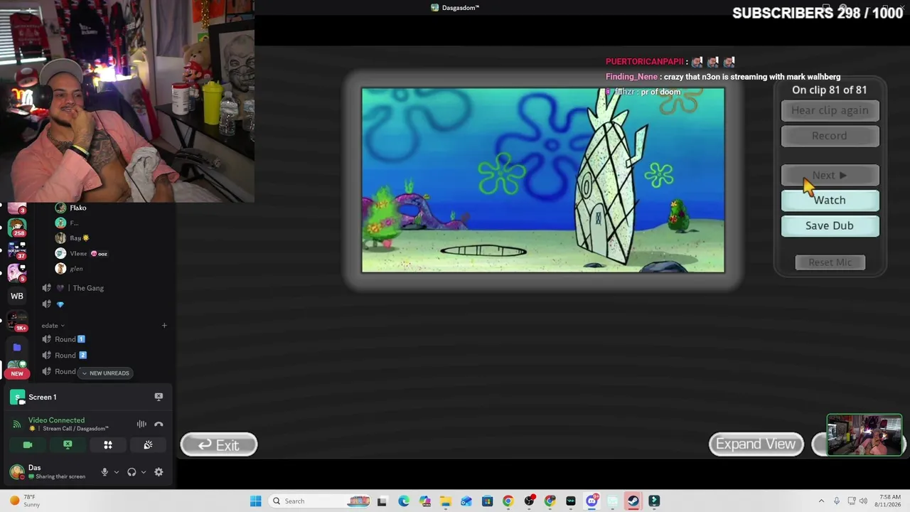Click the Hear clip again button
Image resolution: width=910 pixels, height=512 pixels.
click(x=830, y=110)
